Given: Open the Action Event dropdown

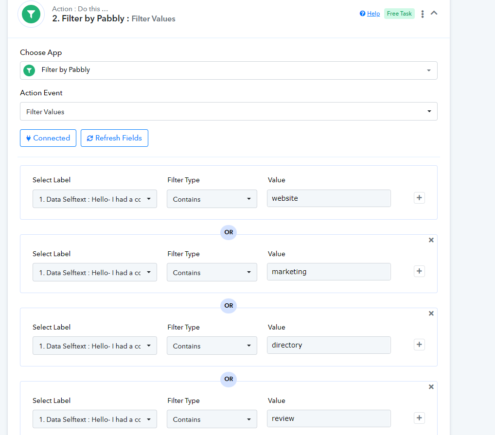Looking at the screenshot, I should click(x=229, y=111).
